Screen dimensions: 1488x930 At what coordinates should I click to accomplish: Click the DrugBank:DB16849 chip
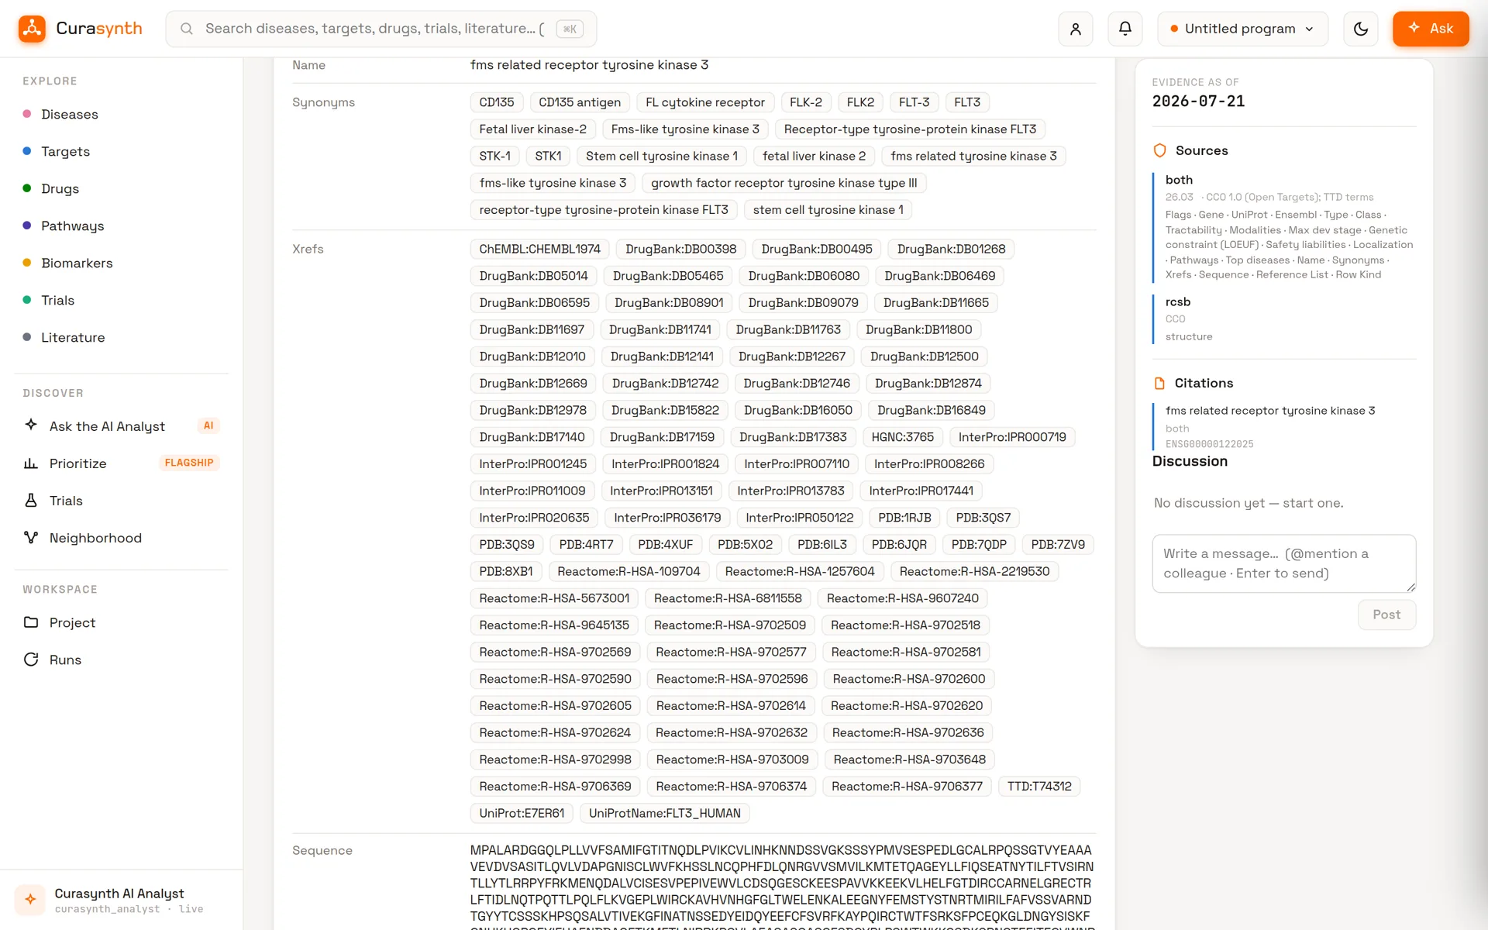click(x=932, y=410)
